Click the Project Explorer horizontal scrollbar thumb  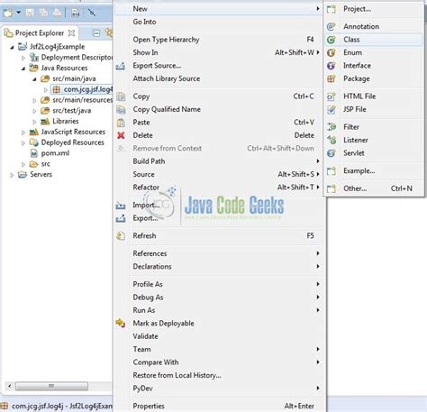pyautogui.click(x=51, y=386)
